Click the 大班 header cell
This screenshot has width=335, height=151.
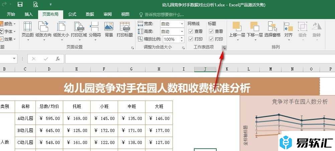(x=159, y=107)
